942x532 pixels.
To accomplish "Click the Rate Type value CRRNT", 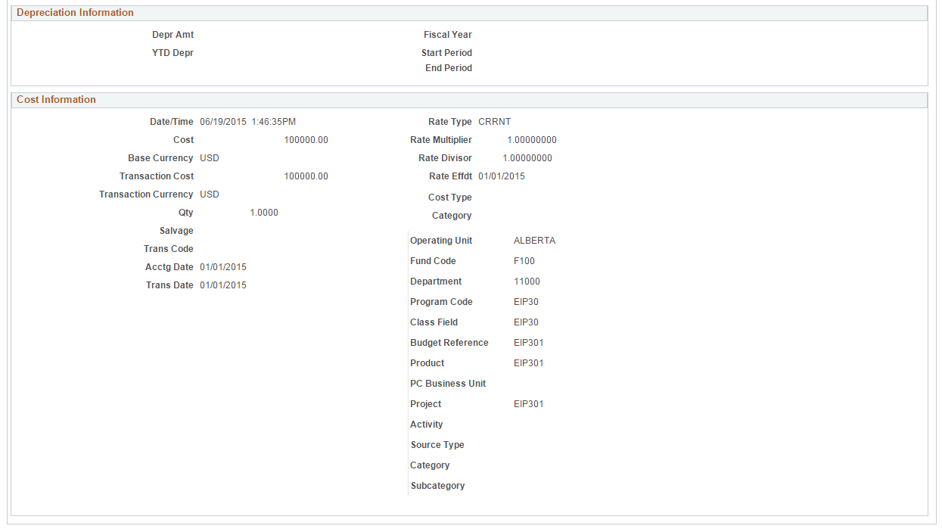I will coord(496,121).
